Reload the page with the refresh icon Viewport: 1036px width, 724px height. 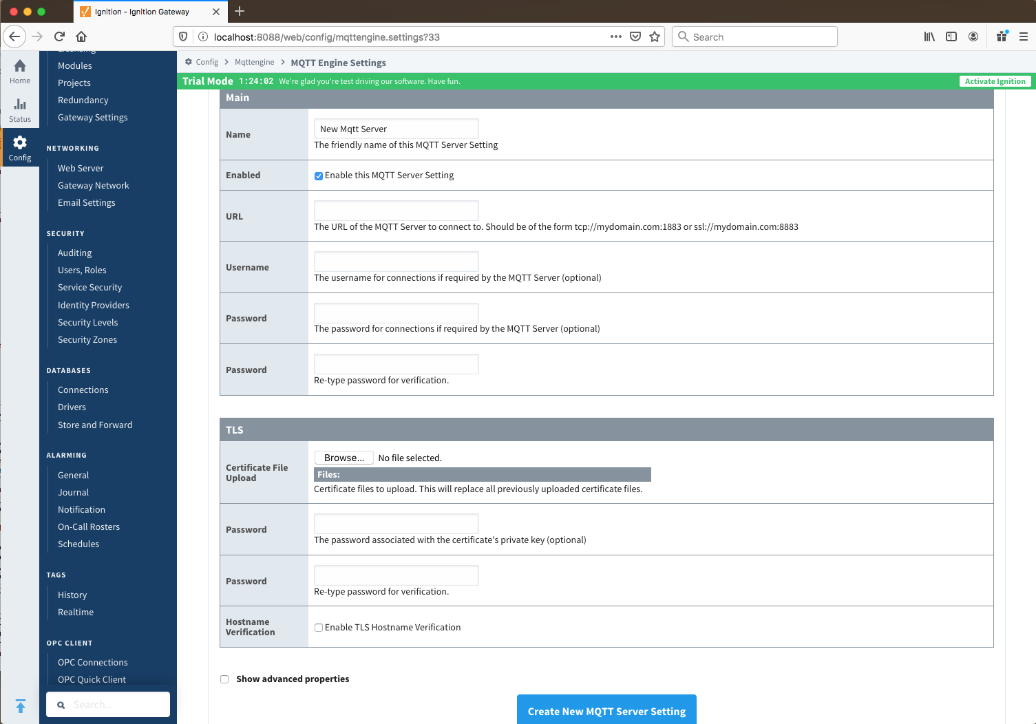59,36
